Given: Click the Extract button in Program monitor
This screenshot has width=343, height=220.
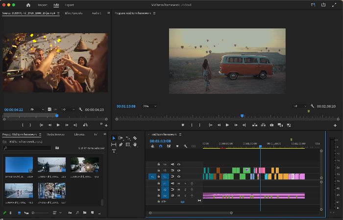Looking at the screenshot, I should 263,125.
